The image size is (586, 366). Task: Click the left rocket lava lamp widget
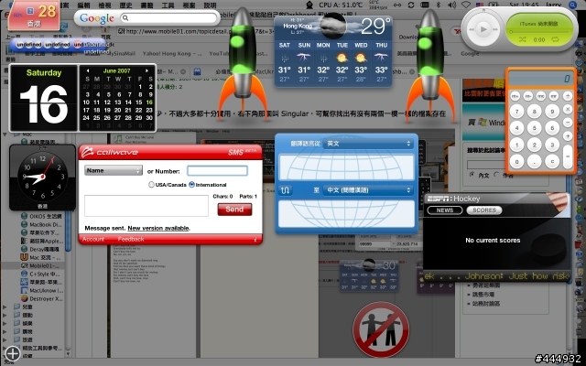[243, 63]
